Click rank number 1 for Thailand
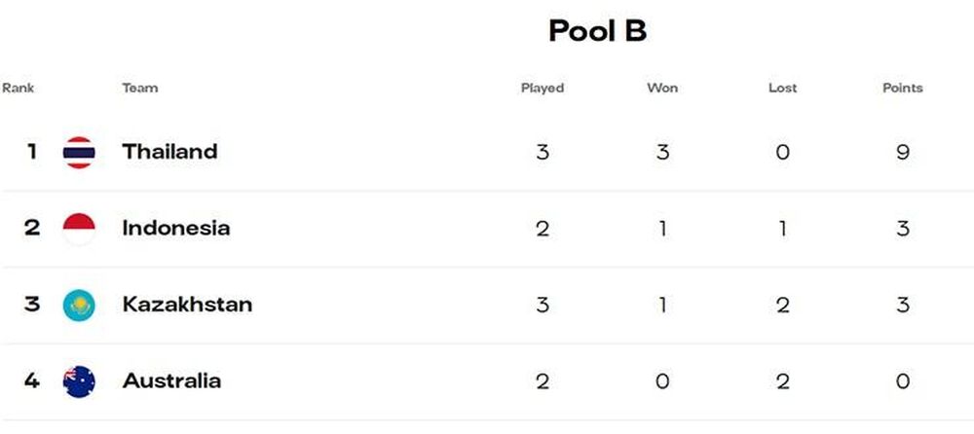974x434 pixels. (32, 152)
